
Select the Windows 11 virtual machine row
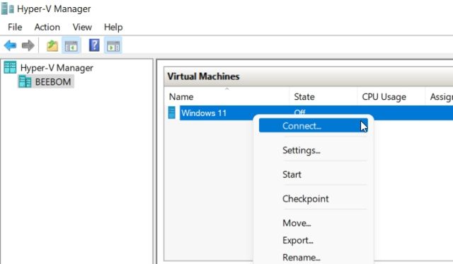coord(309,113)
